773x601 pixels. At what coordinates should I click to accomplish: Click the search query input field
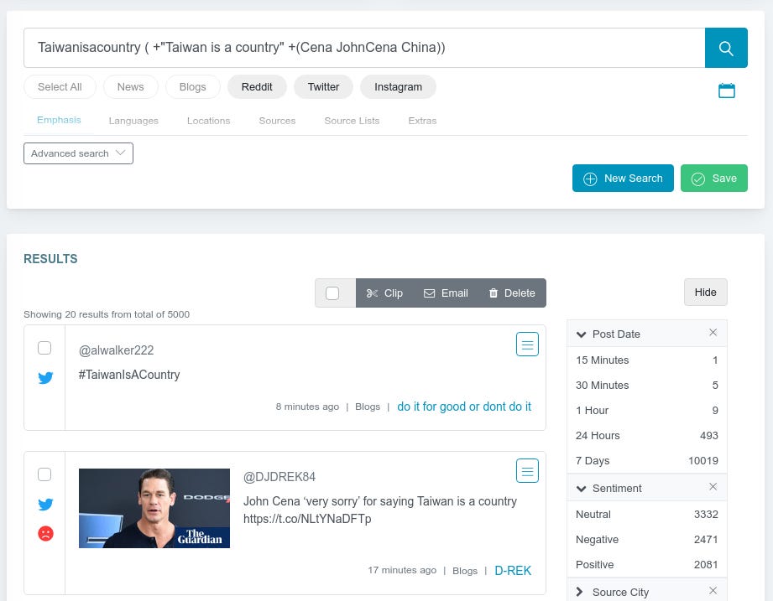coord(364,48)
